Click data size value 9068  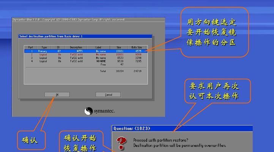138,55
